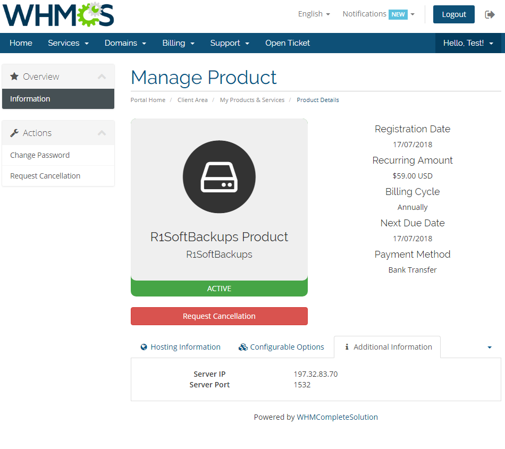This screenshot has height=449, width=505.
Task: Click the Manage Product heading
Action: (204, 78)
